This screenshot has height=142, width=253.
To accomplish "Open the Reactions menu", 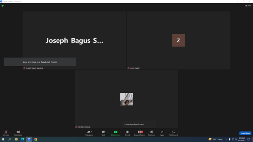I will pos(151,133).
